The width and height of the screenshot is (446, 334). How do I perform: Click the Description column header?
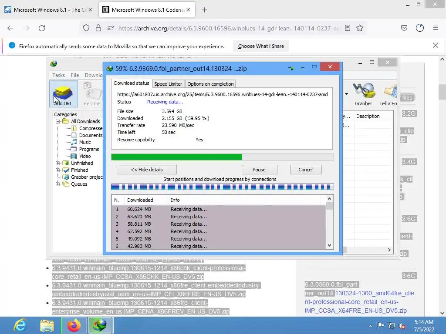click(368, 116)
